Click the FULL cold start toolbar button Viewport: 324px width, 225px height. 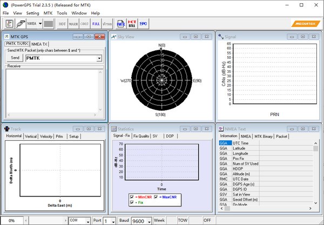tap(96, 24)
